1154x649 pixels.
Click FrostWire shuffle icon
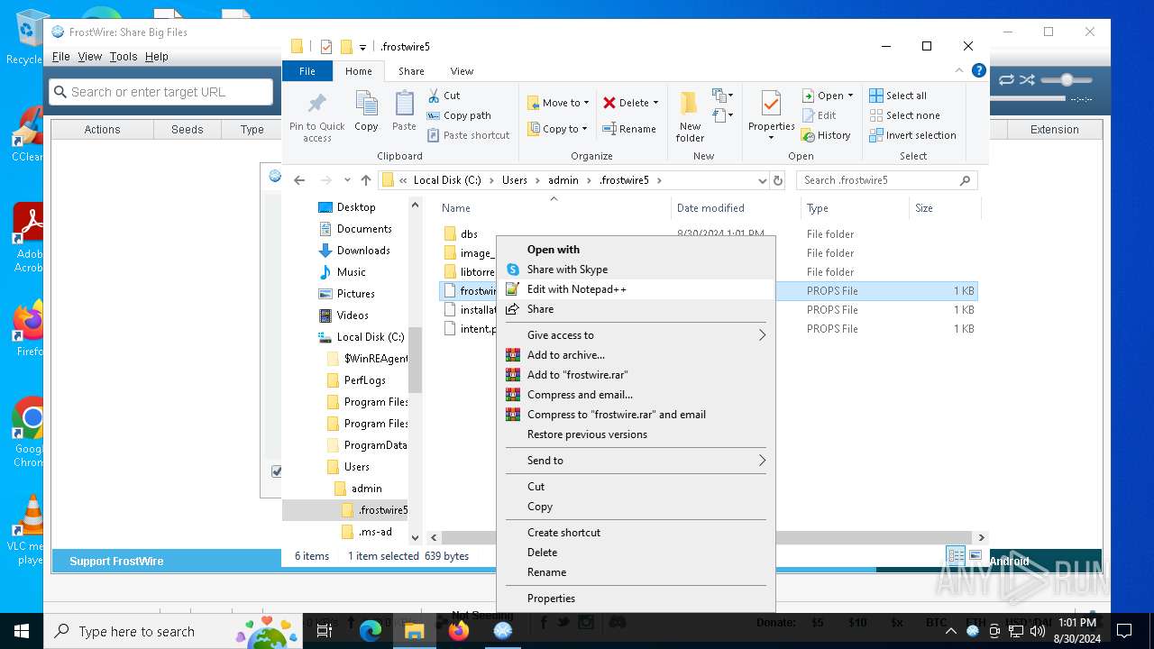coord(1027,80)
